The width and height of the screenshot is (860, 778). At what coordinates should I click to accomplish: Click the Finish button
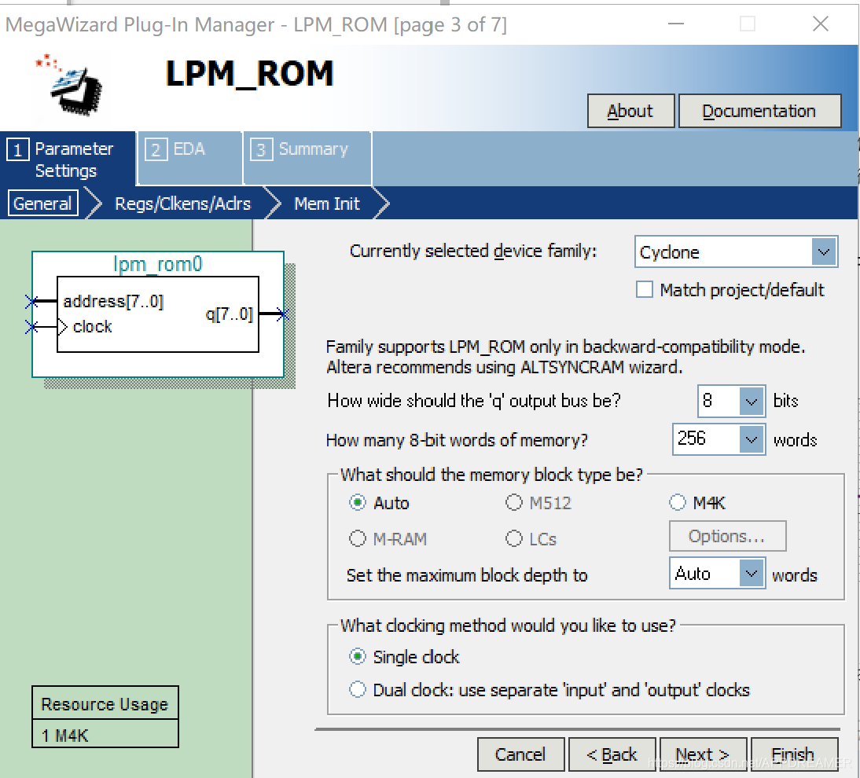pos(794,754)
